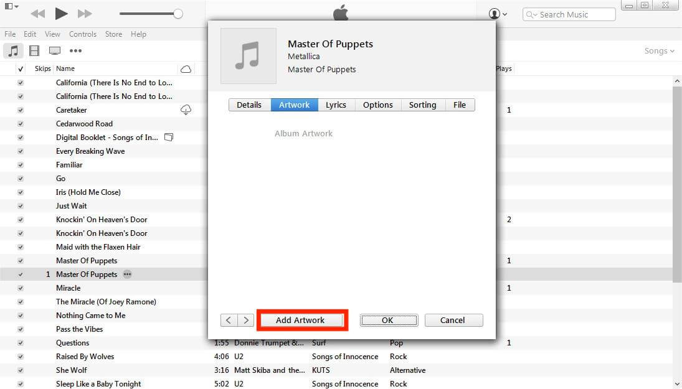
Task: Sort by the Skips column header
Action: click(42, 68)
